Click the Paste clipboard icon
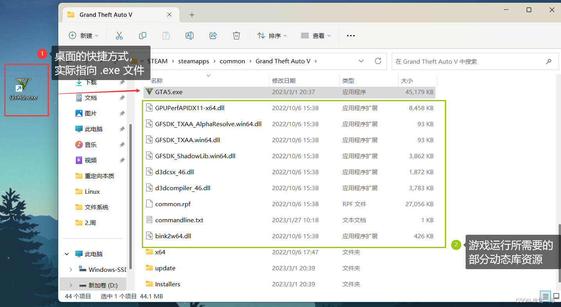Image resolution: width=561 pixels, height=307 pixels. (x=166, y=36)
